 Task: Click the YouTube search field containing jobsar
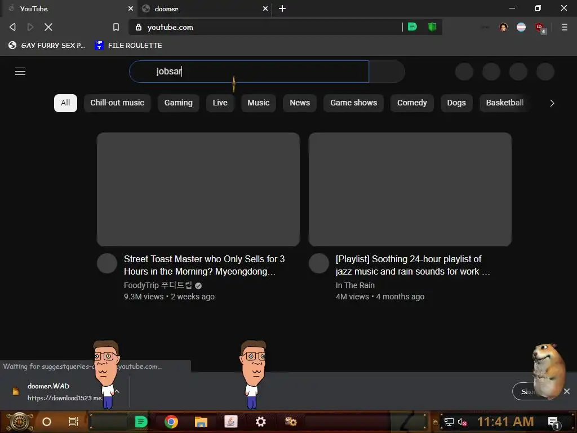point(249,72)
